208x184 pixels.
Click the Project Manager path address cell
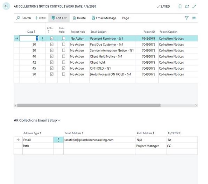coord(151,146)
